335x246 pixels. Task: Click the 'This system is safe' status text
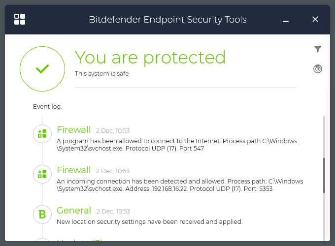(102, 74)
